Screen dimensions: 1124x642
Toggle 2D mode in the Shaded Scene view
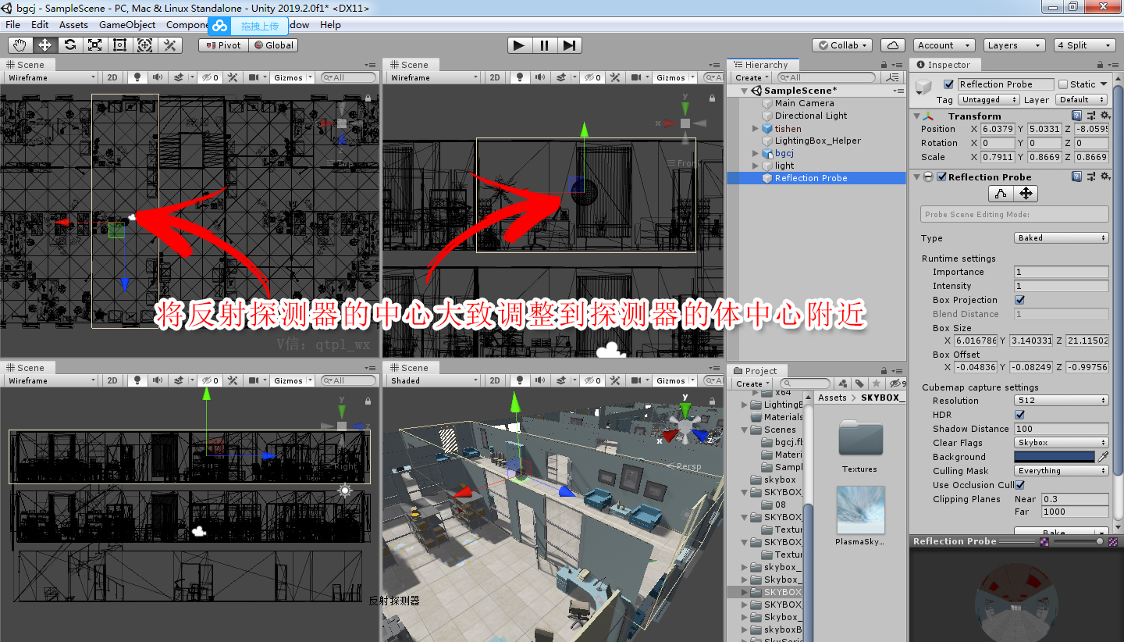(495, 380)
